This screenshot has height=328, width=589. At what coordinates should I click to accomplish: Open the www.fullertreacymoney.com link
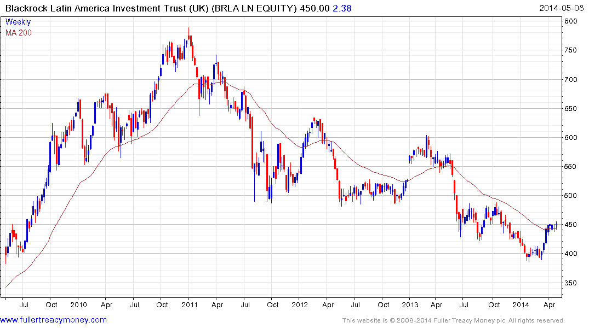pos(53,320)
